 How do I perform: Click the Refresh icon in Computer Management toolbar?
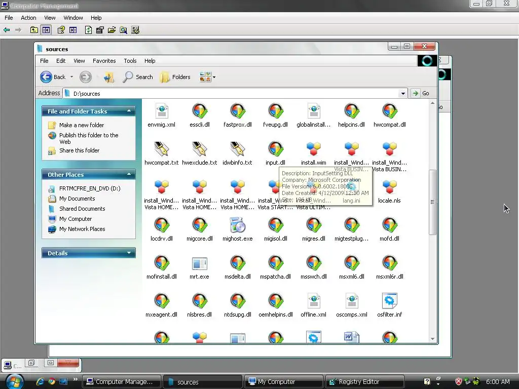click(88, 30)
